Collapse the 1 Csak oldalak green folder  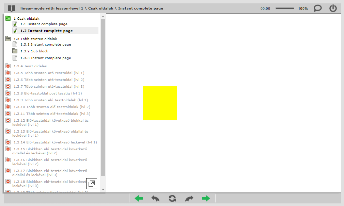point(8,18)
